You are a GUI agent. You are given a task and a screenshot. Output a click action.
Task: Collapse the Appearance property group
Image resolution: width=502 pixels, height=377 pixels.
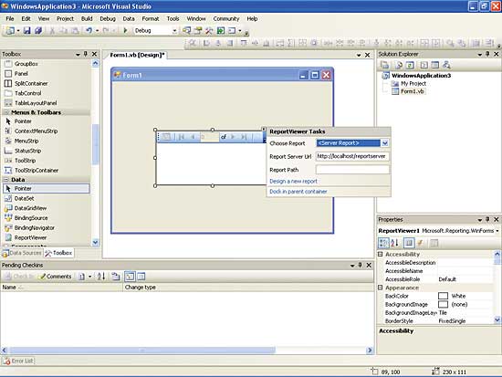click(x=380, y=288)
